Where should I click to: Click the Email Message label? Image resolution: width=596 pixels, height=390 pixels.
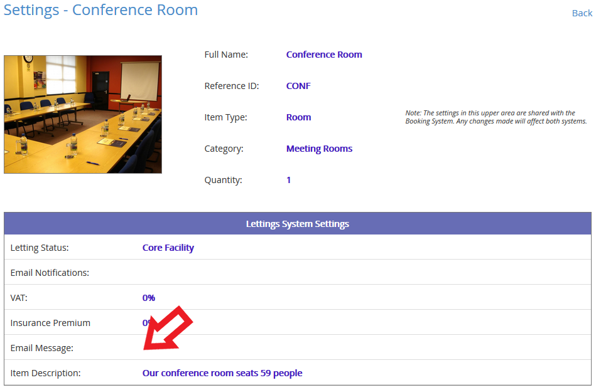tap(42, 348)
